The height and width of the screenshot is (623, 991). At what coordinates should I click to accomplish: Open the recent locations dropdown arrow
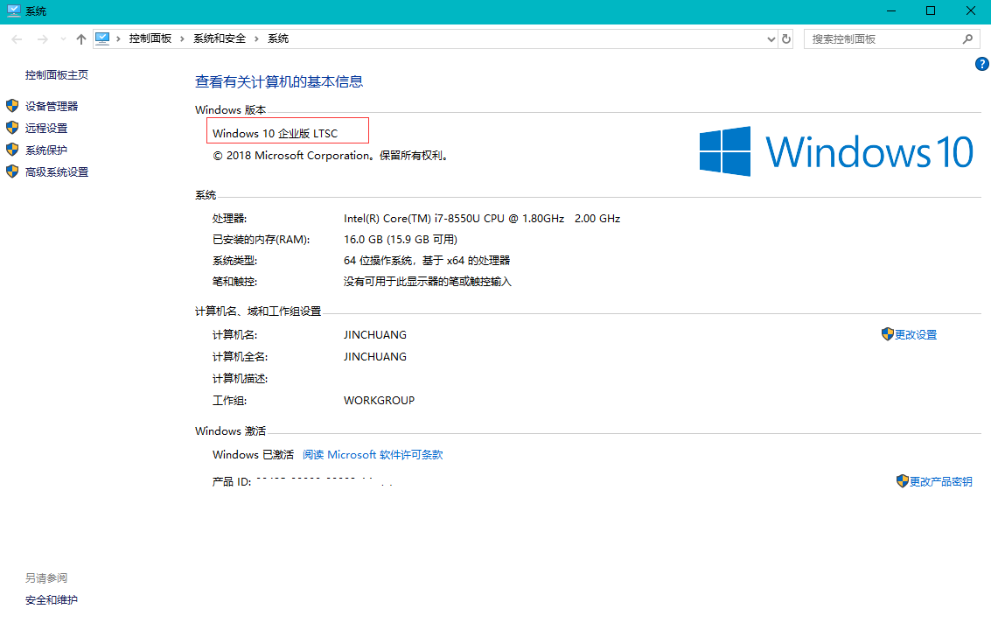pos(63,39)
